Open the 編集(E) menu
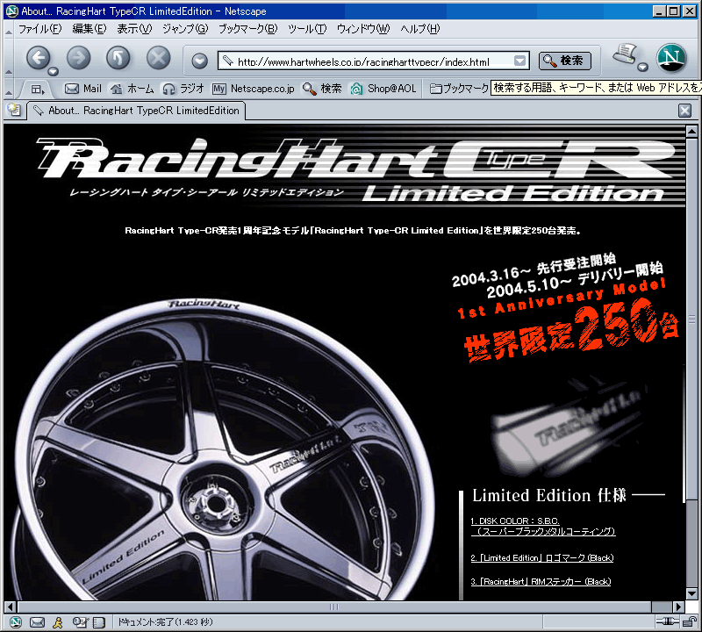This screenshot has width=702, height=632. point(90,29)
